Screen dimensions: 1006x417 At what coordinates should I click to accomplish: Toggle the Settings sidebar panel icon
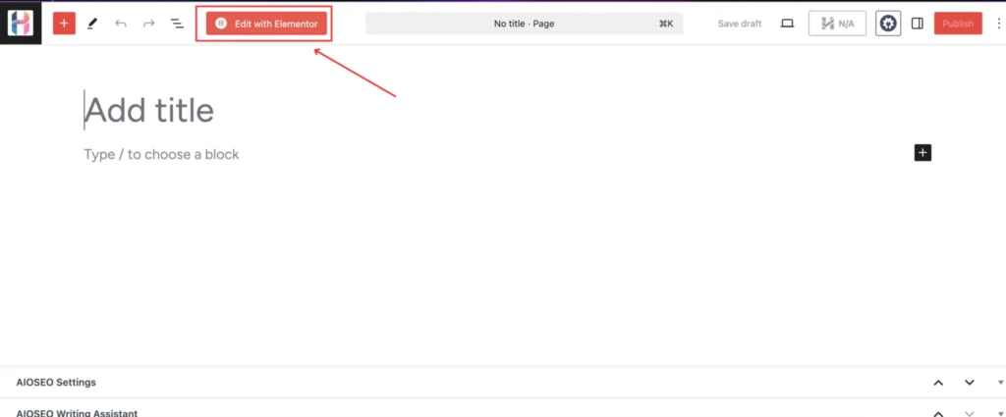pos(918,24)
